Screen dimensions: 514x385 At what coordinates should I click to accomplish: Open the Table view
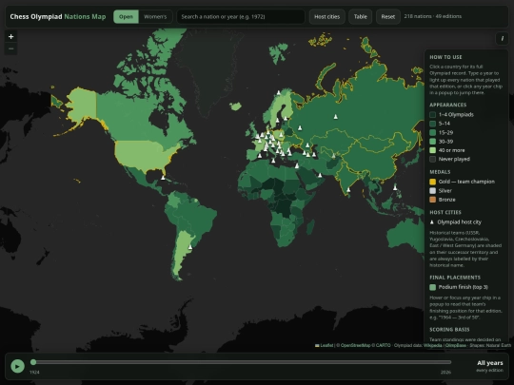360,17
